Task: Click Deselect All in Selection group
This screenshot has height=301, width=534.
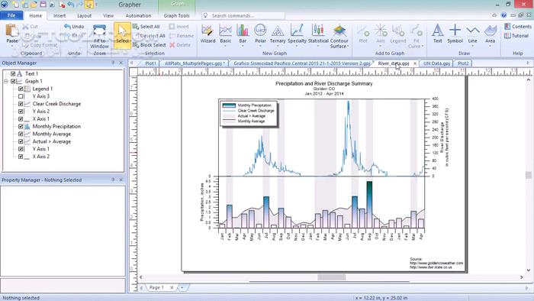Action: click(149, 36)
